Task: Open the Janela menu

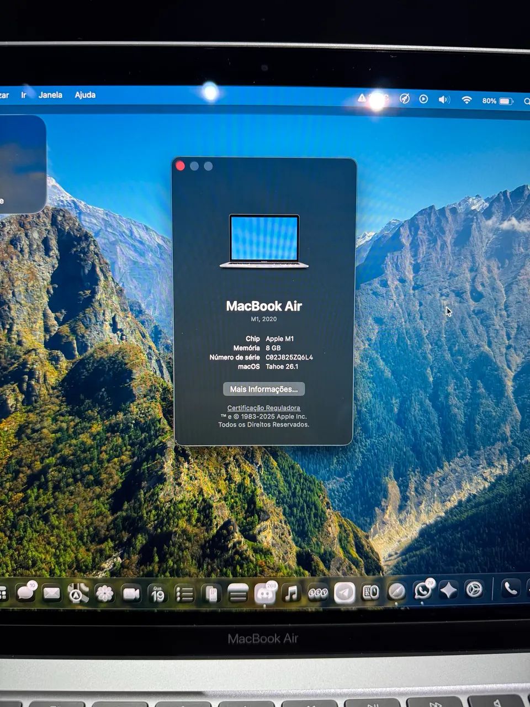Action: pyautogui.click(x=51, y=95)
